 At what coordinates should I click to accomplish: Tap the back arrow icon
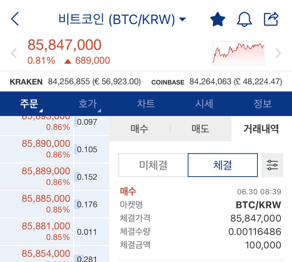pos(15,19)
